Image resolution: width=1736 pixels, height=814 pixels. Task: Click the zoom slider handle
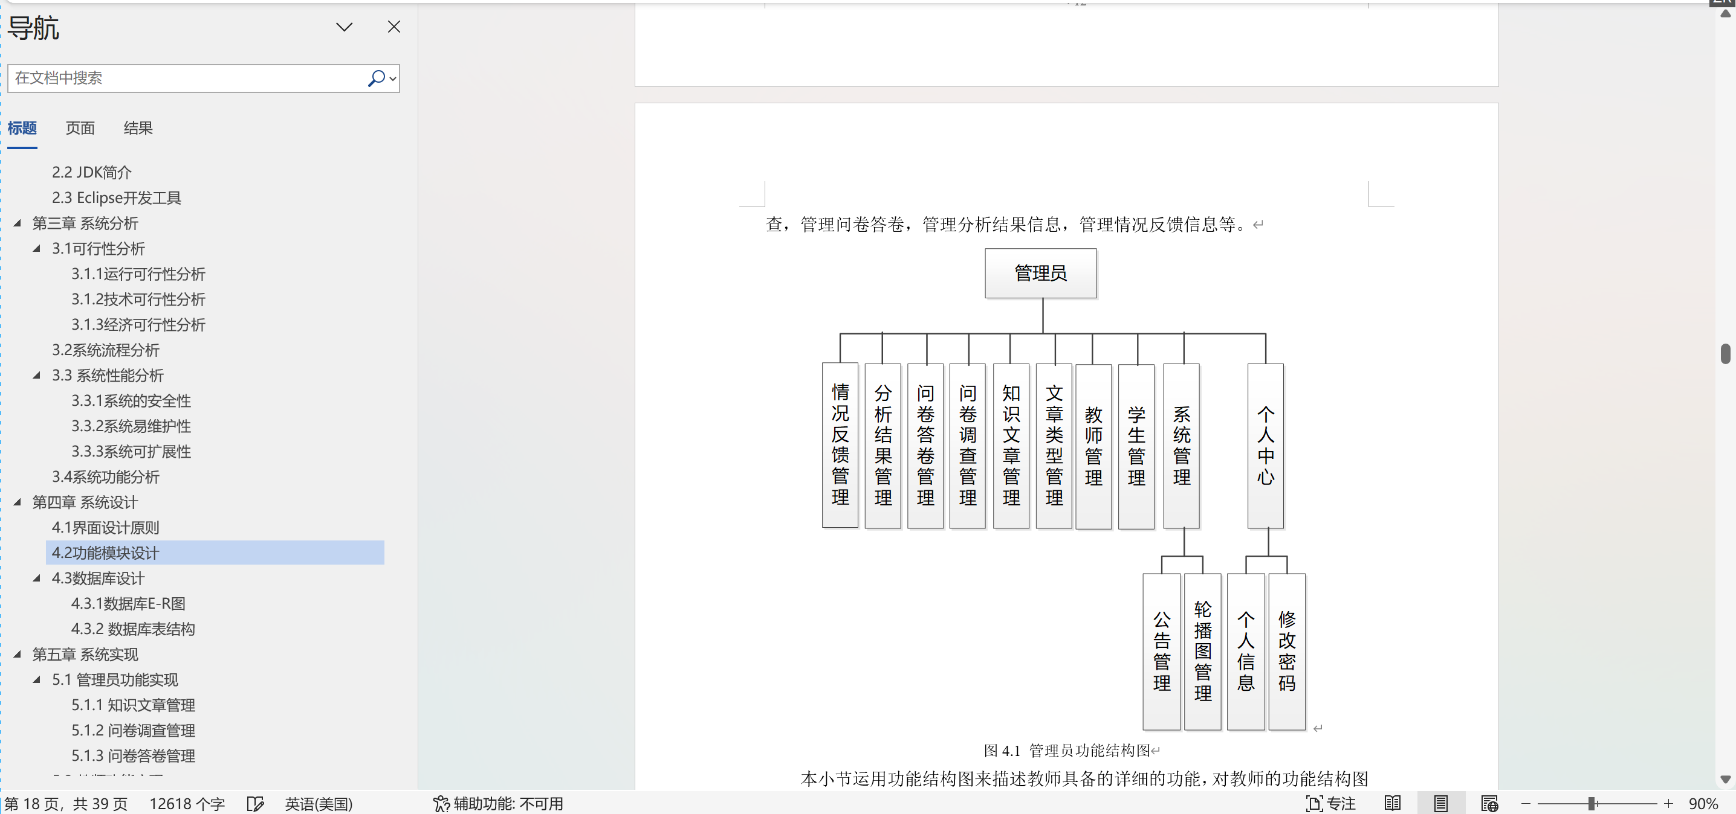click(1591, 804)
